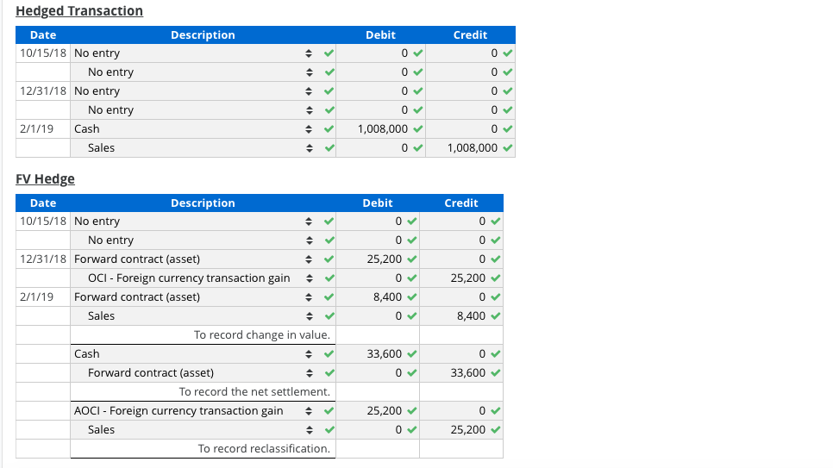This screenshot has width=833, height=468.
Task: Click the FV Hedge heading
Action: point(45,179)
